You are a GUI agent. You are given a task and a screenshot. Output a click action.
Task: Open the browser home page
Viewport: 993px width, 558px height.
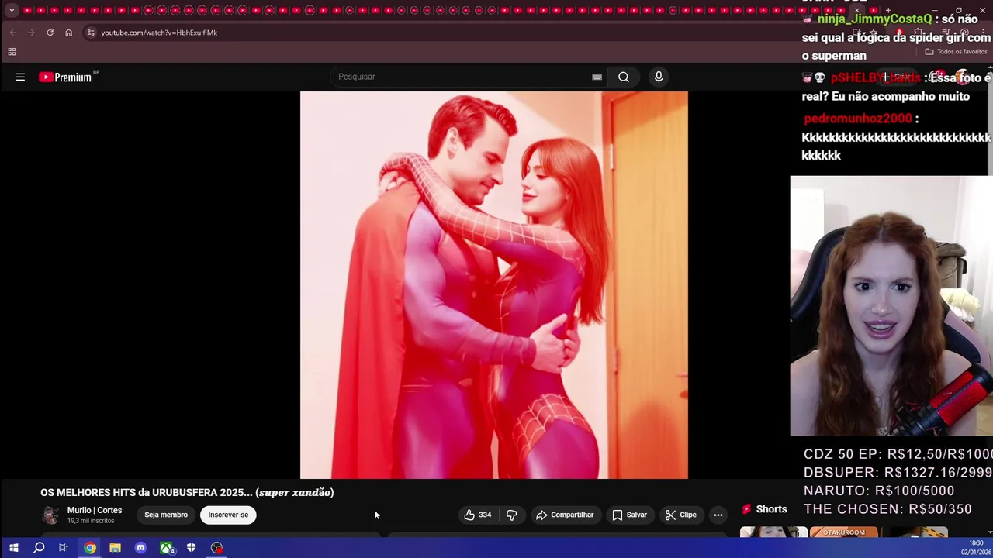[x=68, y=33]
